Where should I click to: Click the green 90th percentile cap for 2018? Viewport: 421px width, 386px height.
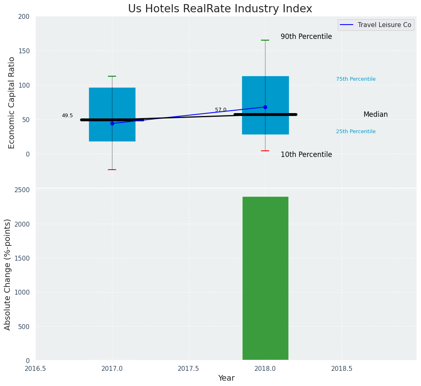coord(265,40)
